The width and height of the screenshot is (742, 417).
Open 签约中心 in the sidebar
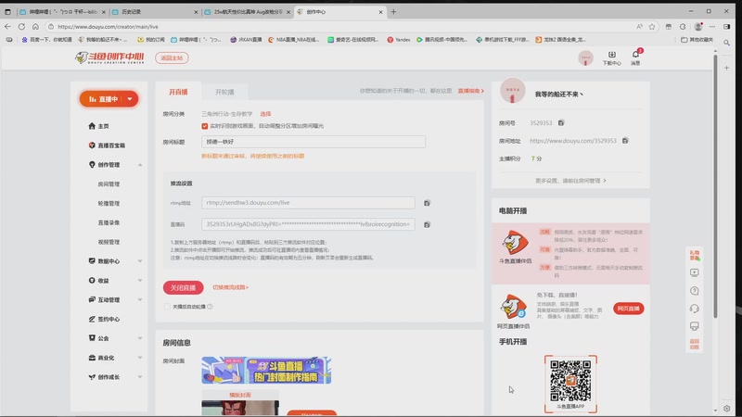pos(104,319)
